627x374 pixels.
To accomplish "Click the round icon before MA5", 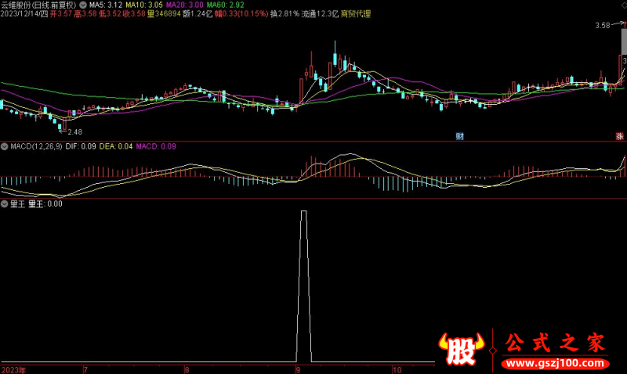I will click(x=84, y=5).
